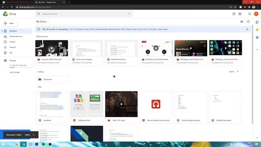261x147 pixels.
Task: Bookmark this page with star icon
Action: tap(235, 7)
